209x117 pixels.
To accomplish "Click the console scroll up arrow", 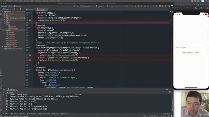I will point(7,95).
